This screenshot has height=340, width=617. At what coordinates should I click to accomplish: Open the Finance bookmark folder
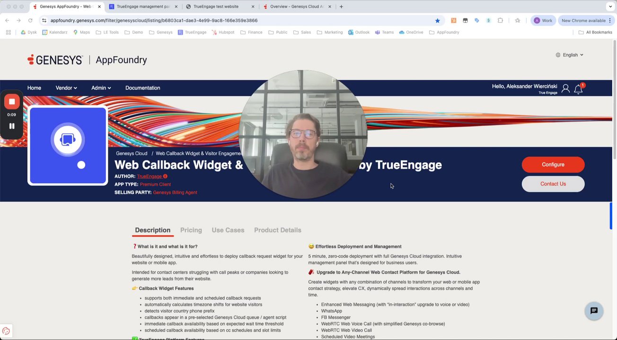click(251, 32)
